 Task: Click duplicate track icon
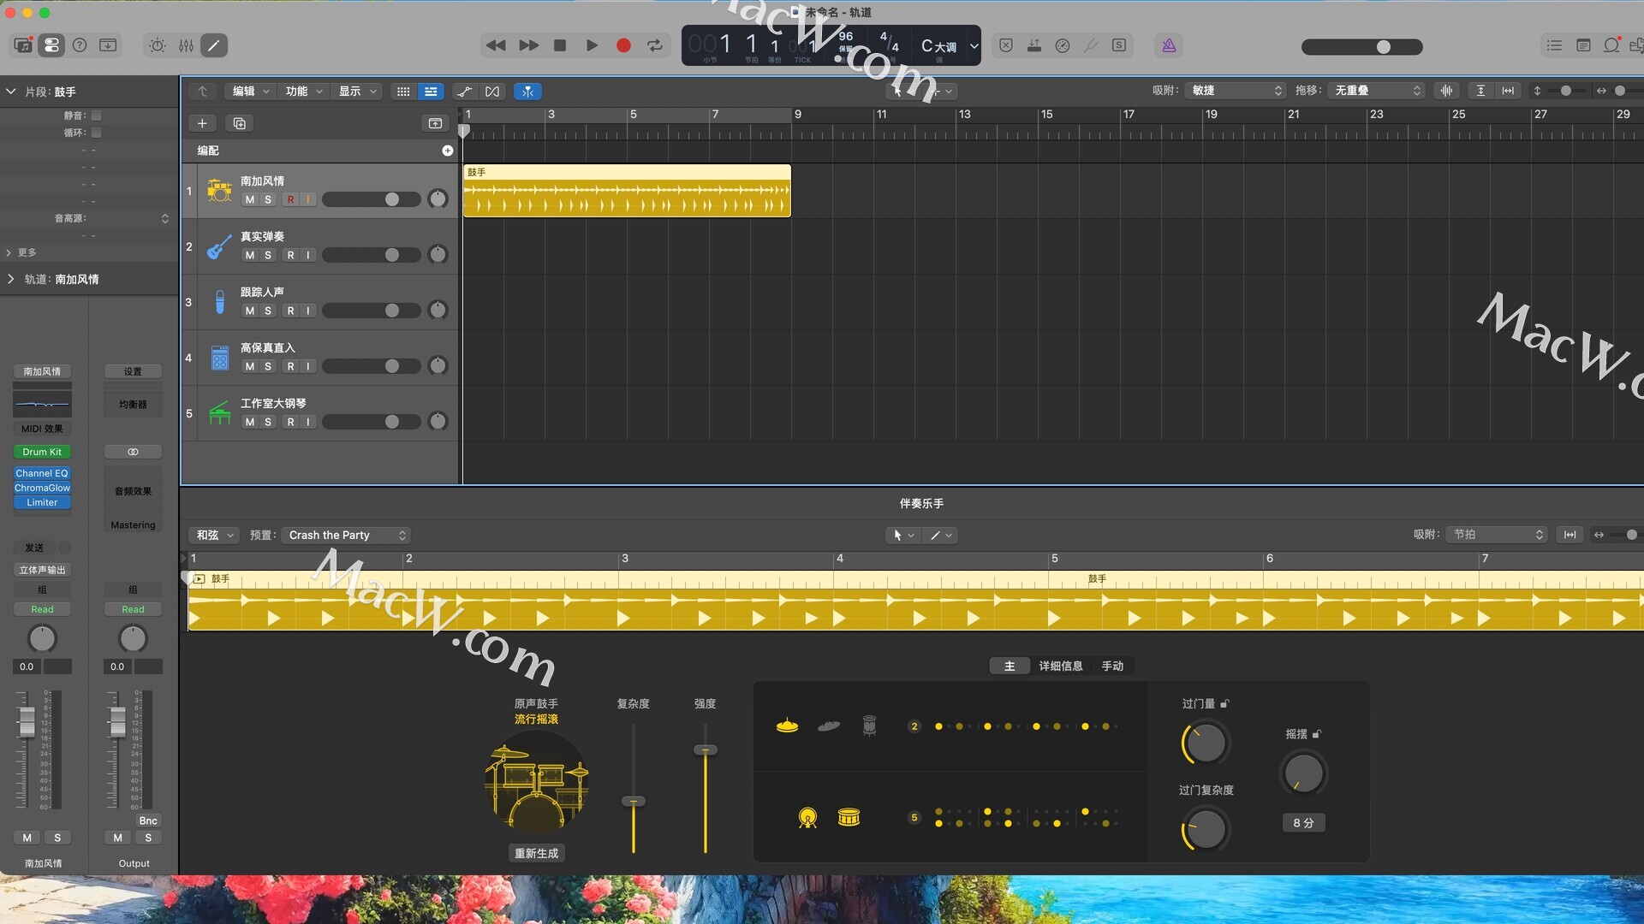pyautogui.click(x=240, y=123)
